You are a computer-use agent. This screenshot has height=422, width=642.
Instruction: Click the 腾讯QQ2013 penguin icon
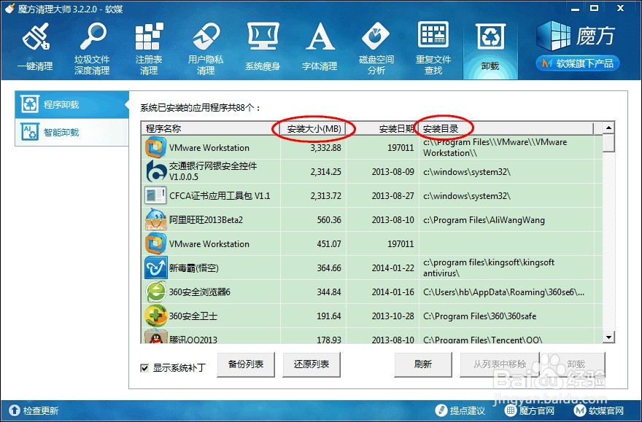coord(155,337)
